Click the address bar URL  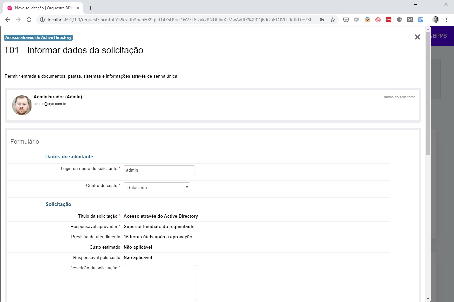point(180,20)
